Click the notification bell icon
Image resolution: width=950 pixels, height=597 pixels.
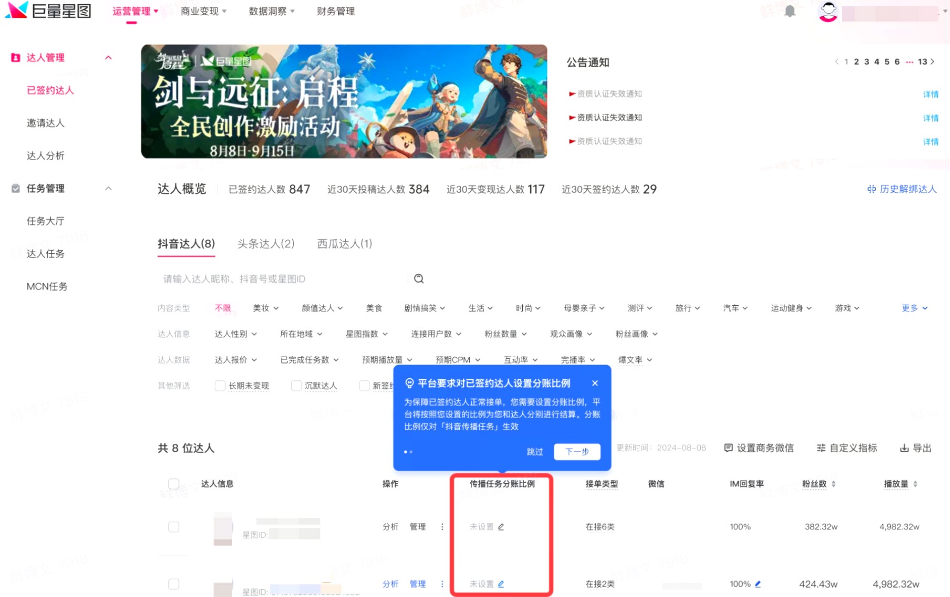(x=789, y=11)
